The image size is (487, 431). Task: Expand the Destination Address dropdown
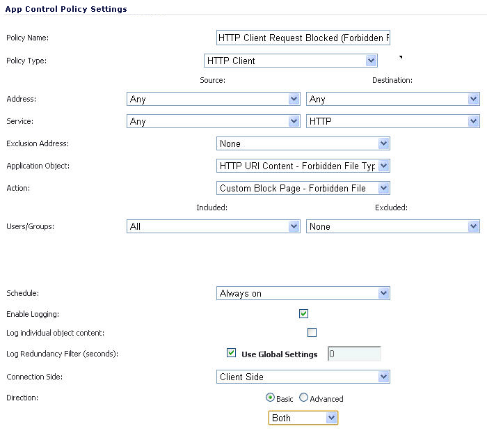pos(393,99)
